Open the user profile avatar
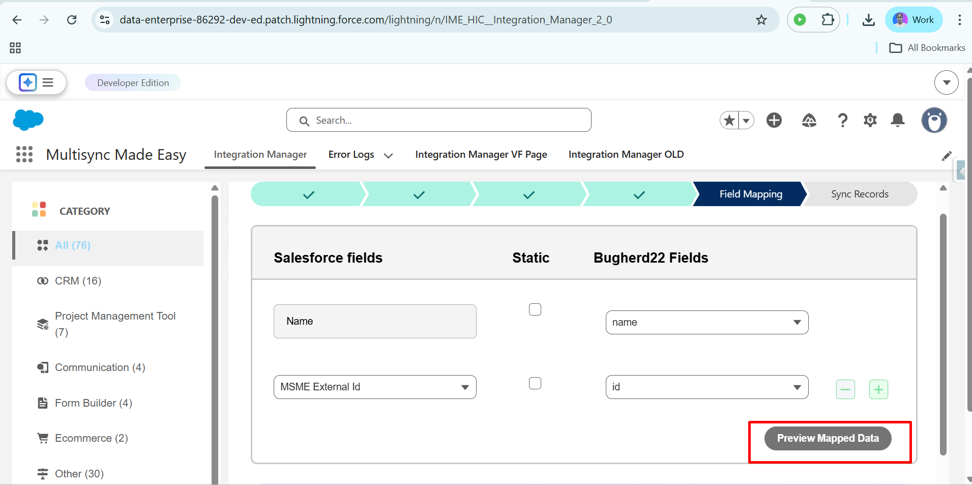Viewport: 972px width, 485px height. point(934,121)
